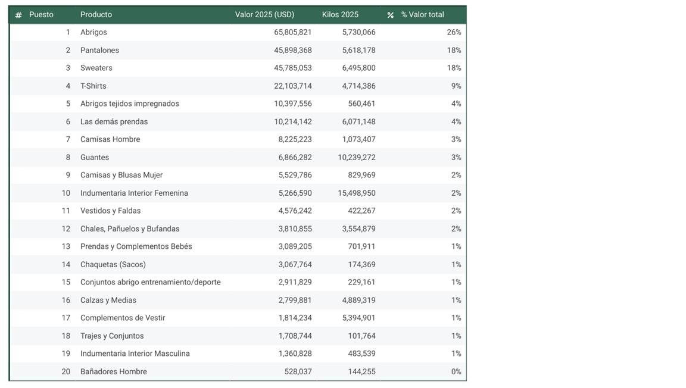Click kilos 5,618,178 for Pantalones

tap(358, 51)
